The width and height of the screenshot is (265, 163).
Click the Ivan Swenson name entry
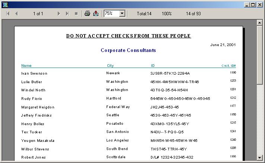coord(34,74)
